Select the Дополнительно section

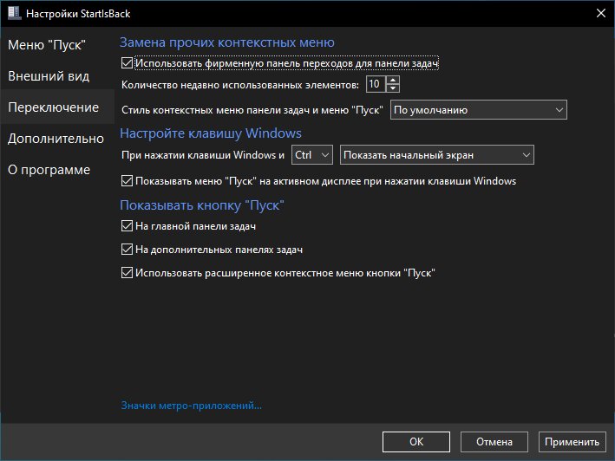pyautogui.click(x=56, y=139)
